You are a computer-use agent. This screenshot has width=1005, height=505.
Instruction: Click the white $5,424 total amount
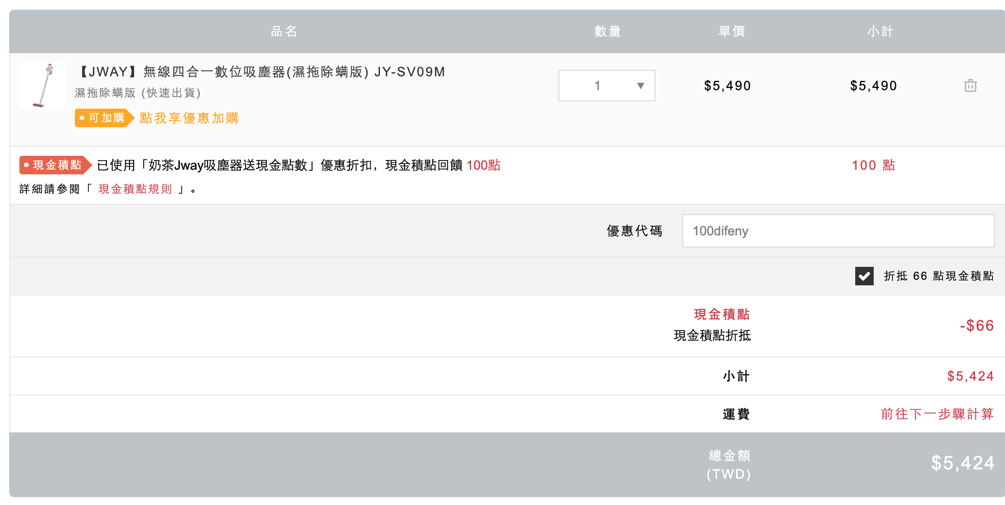coord(963,463)
